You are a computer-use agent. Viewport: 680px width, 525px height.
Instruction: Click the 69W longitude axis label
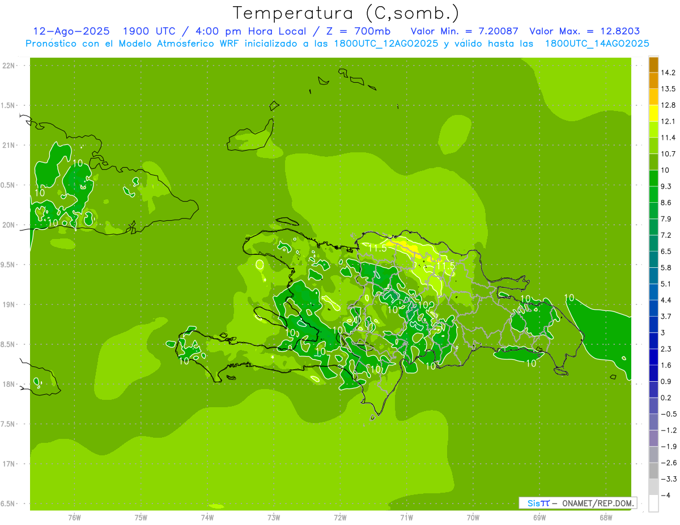click(539, 517)
